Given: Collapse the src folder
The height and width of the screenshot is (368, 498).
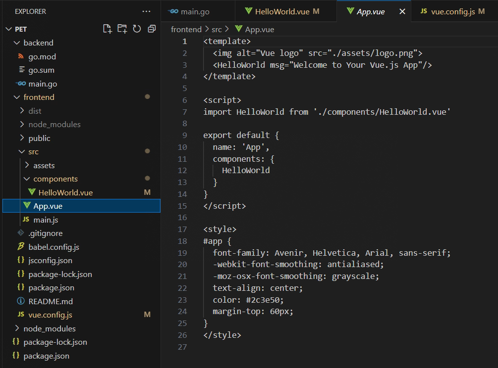Looking at the screenshot, I should [x=22, y=152].
